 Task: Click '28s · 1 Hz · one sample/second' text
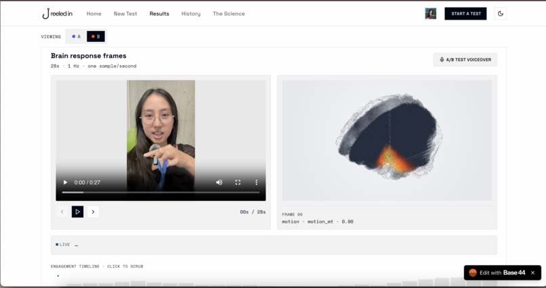click(x=93, y=66)
